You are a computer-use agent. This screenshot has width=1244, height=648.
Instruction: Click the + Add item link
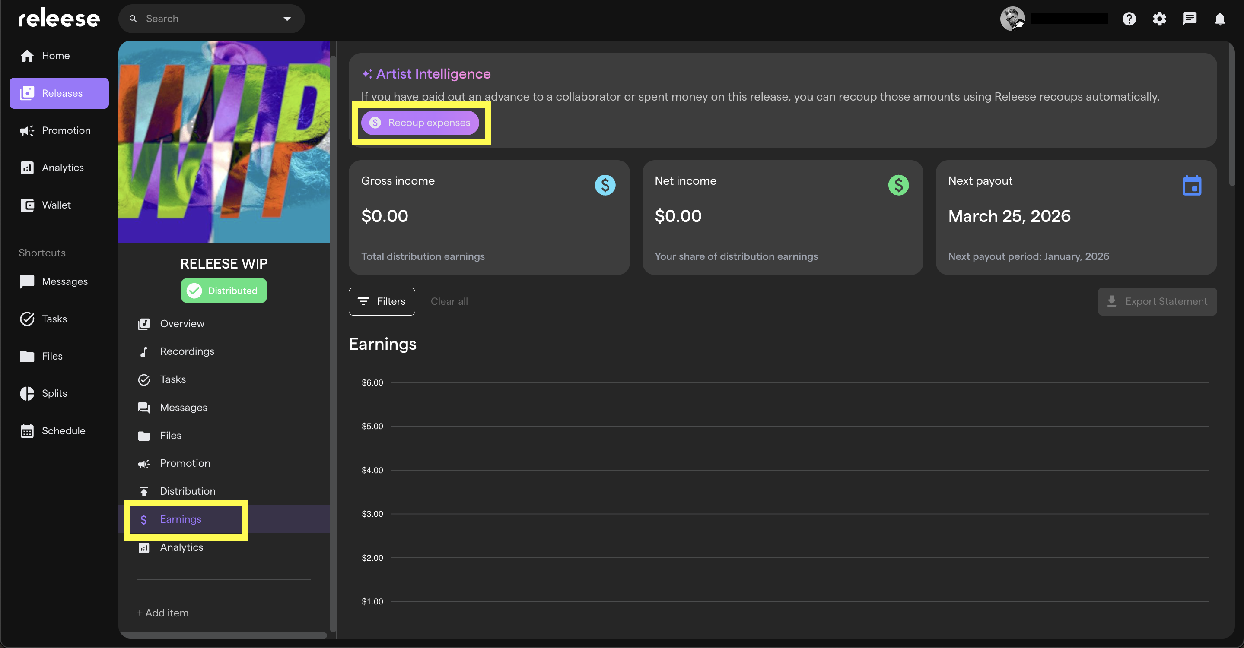pos(163,613)
